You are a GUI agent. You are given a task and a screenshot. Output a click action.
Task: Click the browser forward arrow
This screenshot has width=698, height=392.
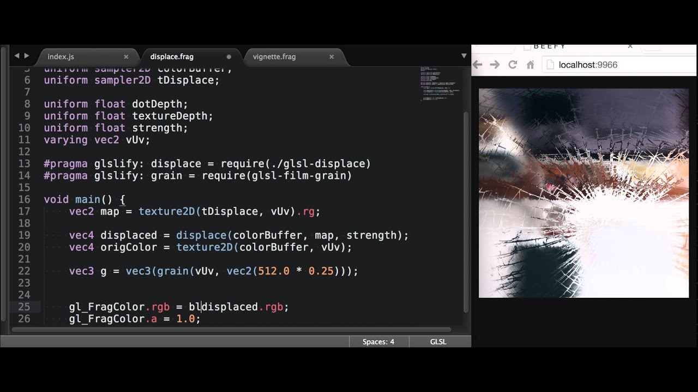coord(495,65)
